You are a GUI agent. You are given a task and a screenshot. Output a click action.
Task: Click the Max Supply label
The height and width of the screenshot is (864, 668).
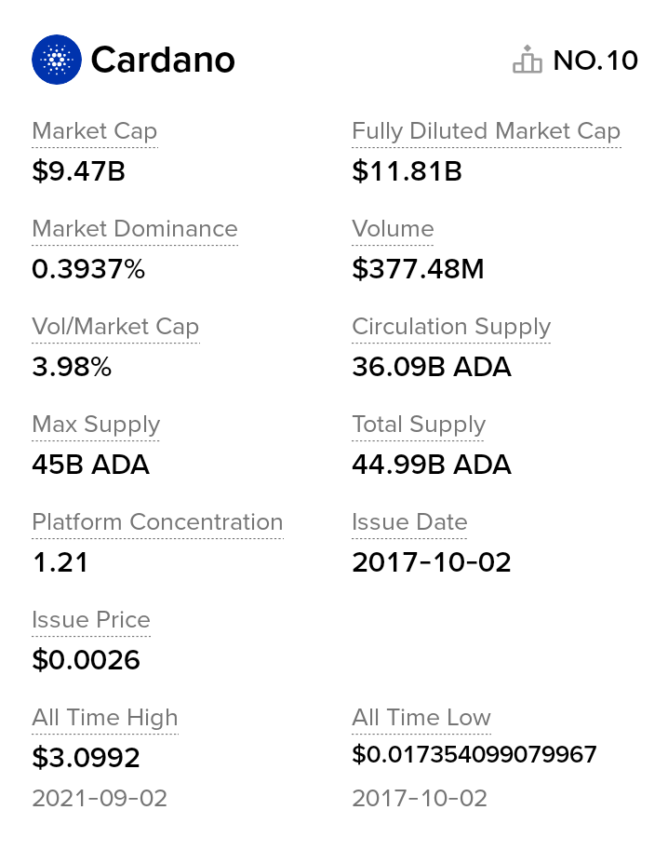pos(96,425)
